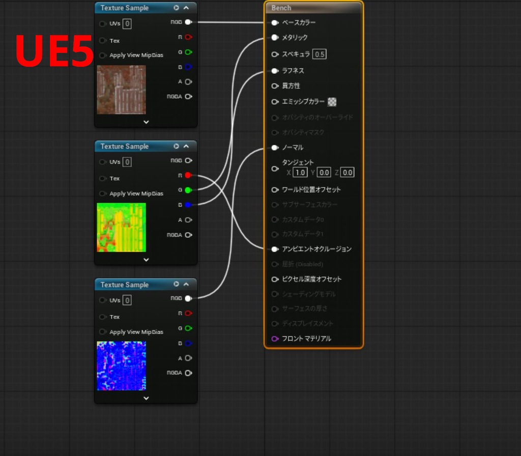
Task: Click the preview arrow button on top Texture Sample
Action: point(177,8)
